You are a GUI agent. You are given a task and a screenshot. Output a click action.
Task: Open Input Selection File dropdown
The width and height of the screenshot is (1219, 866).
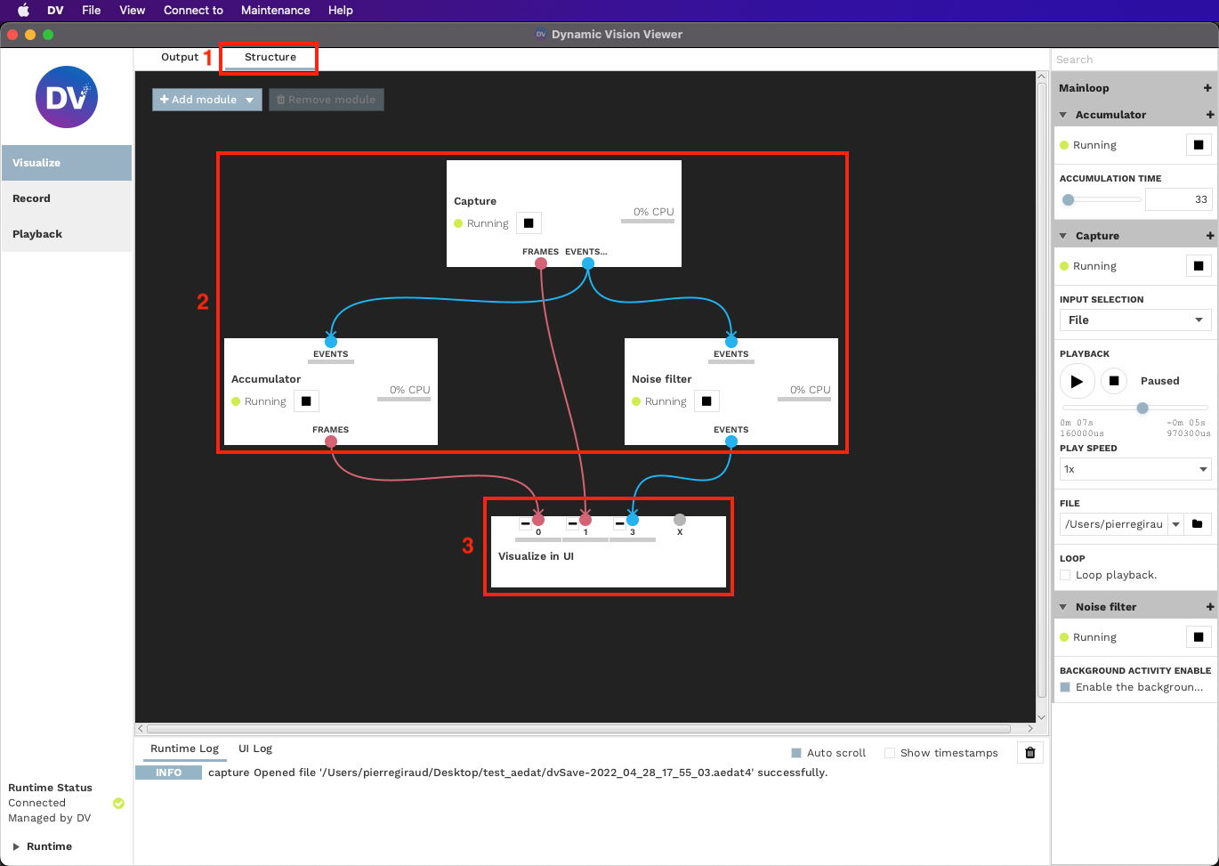[x=1134, y=320]
